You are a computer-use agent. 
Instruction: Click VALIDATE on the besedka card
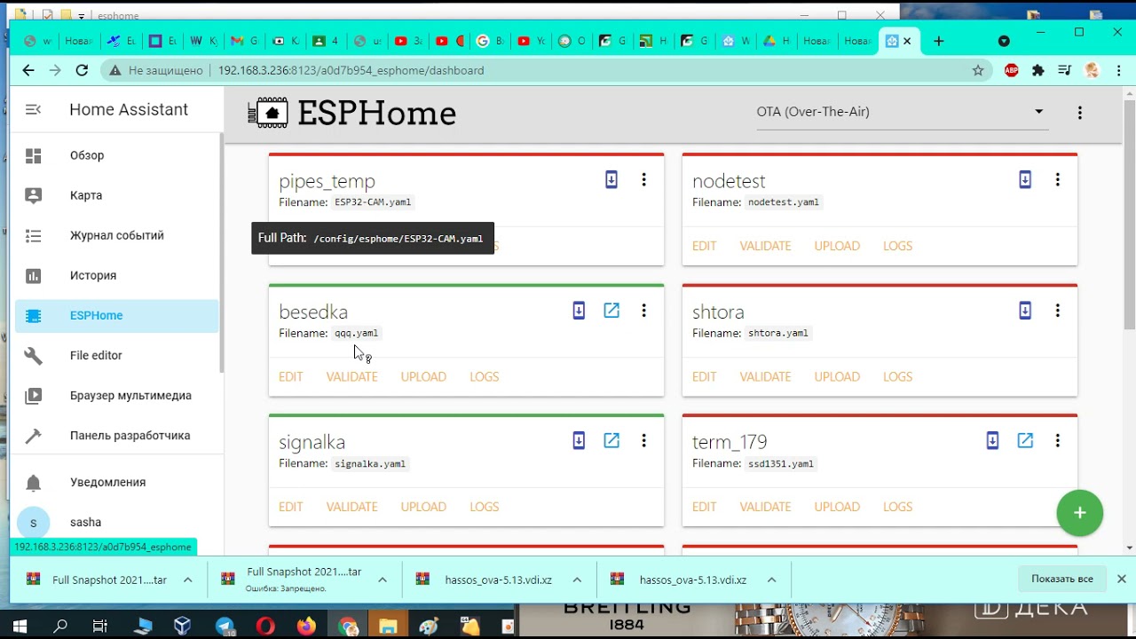[x=351, y=376]
